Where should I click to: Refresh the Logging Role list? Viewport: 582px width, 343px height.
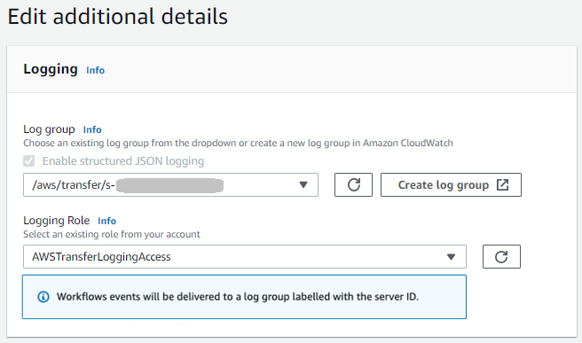(501, 257)
